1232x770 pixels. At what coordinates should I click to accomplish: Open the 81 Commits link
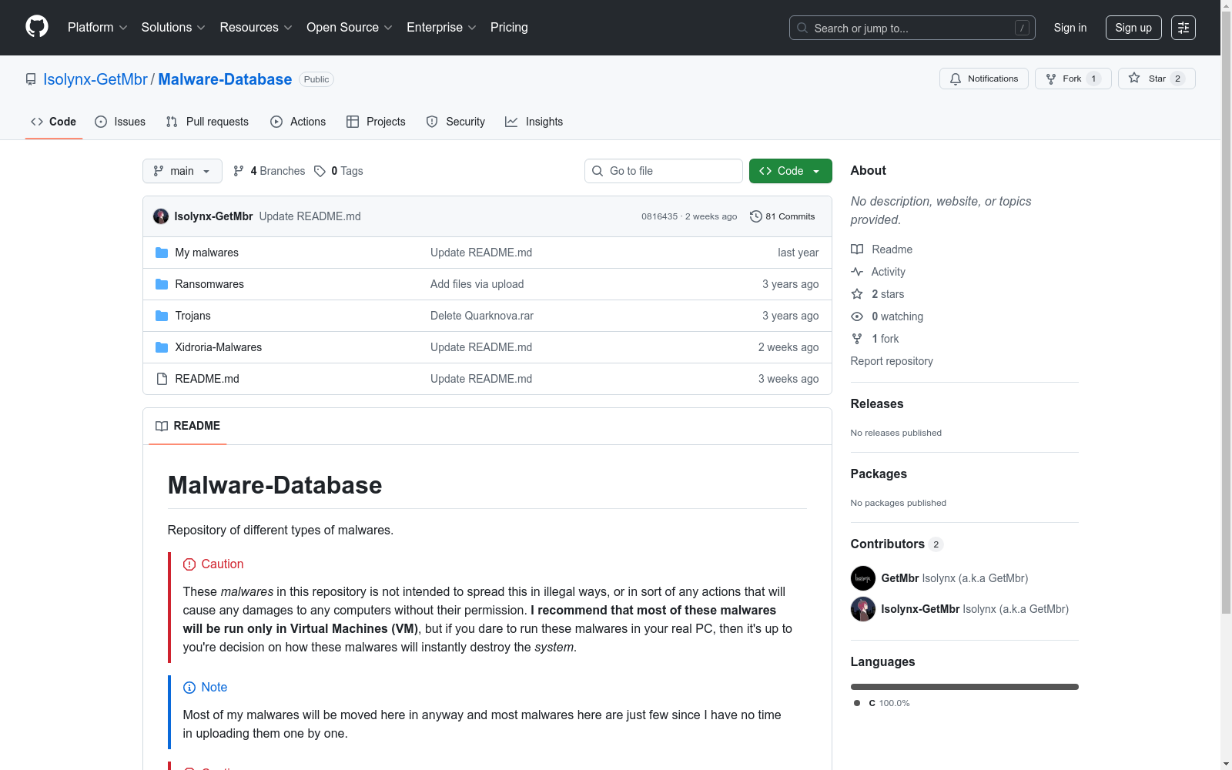pyautogui.click(x=782, y=216)
